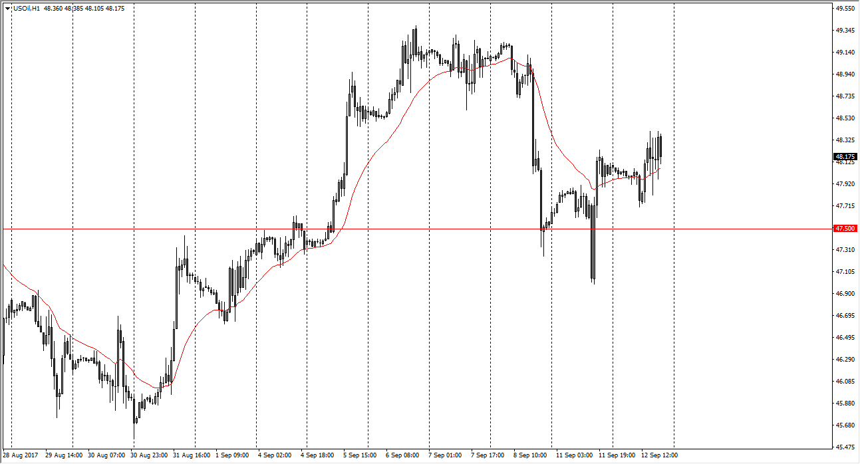The image size is (860, 464).
Task: Click the 11 Sep 19:00 time label
Action: 616,455
